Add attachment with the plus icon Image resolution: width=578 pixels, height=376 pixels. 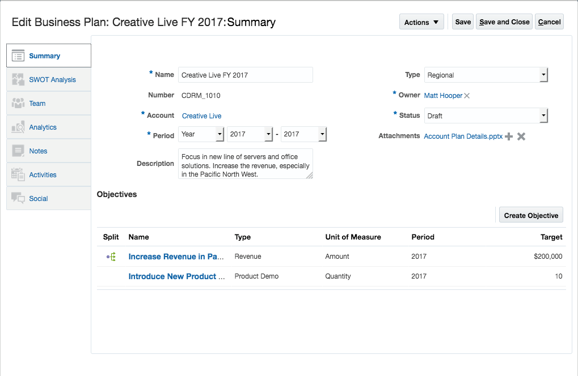tap(509, 136)
